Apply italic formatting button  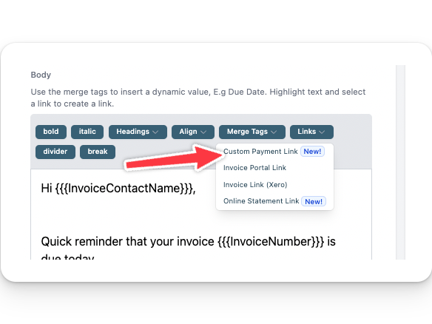87,132
